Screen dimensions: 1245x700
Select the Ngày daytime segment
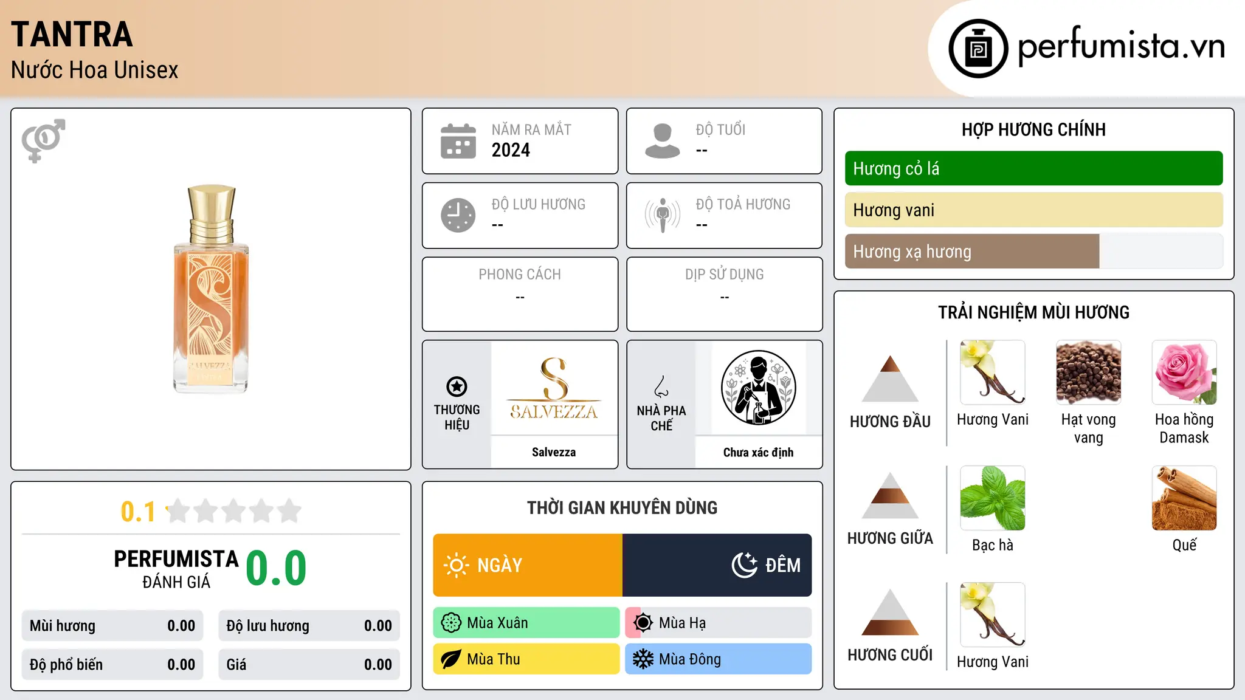pos(528,565)
